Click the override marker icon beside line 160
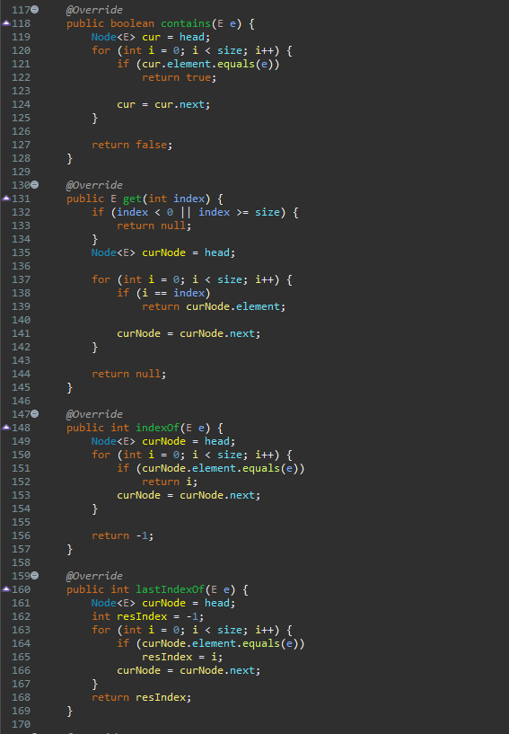Image resolution: width=509 pixels, height=734 pixels. coord(6,588)
